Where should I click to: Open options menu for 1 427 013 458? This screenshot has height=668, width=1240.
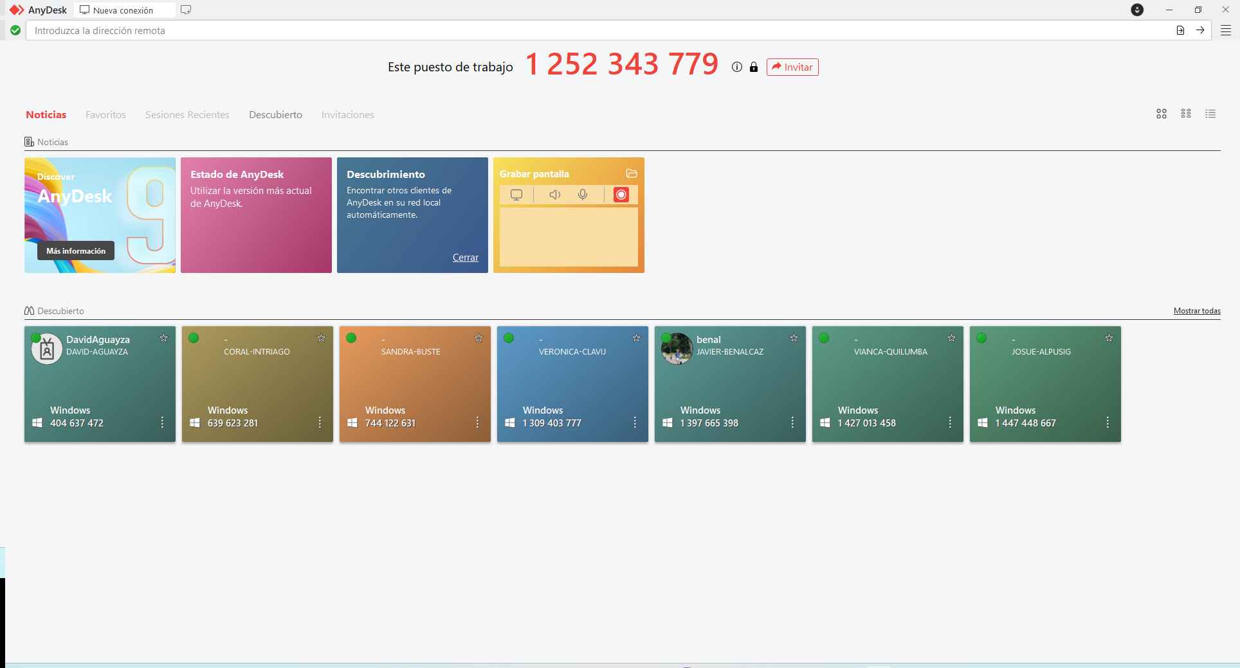click(950, 422)
